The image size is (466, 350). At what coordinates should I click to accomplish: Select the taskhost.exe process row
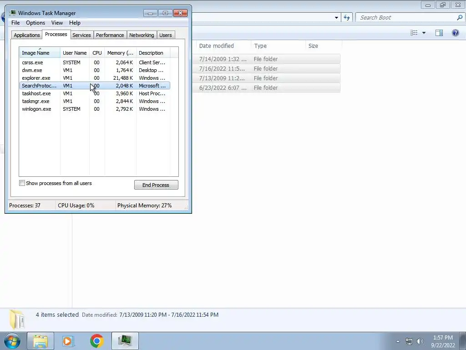pyautogui.click(x=95, y=93)
